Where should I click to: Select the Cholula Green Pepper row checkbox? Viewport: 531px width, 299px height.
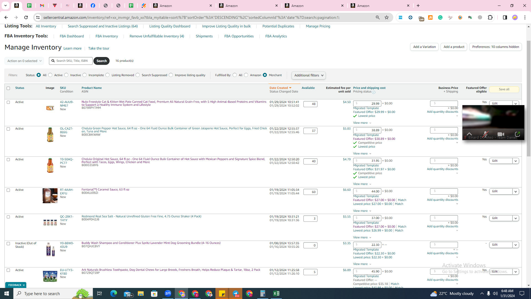tap(8, 129)
